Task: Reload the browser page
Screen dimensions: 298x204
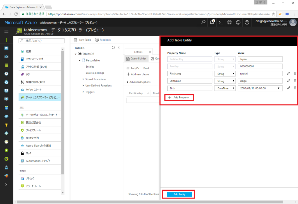Action: tap(16, 14)
